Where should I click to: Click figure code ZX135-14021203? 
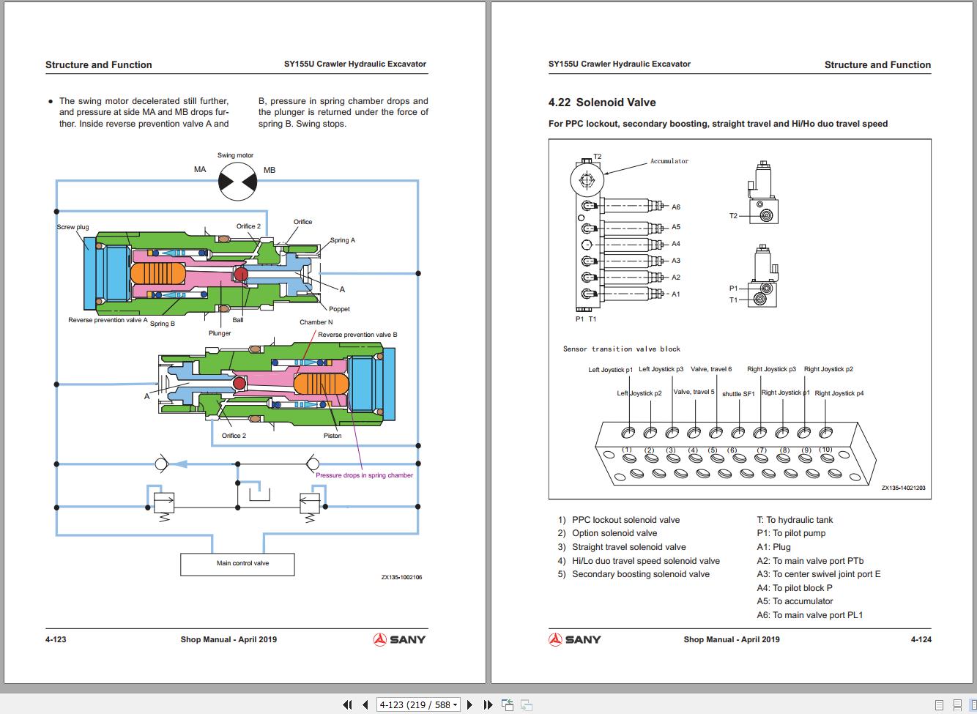tap(903, 488)
